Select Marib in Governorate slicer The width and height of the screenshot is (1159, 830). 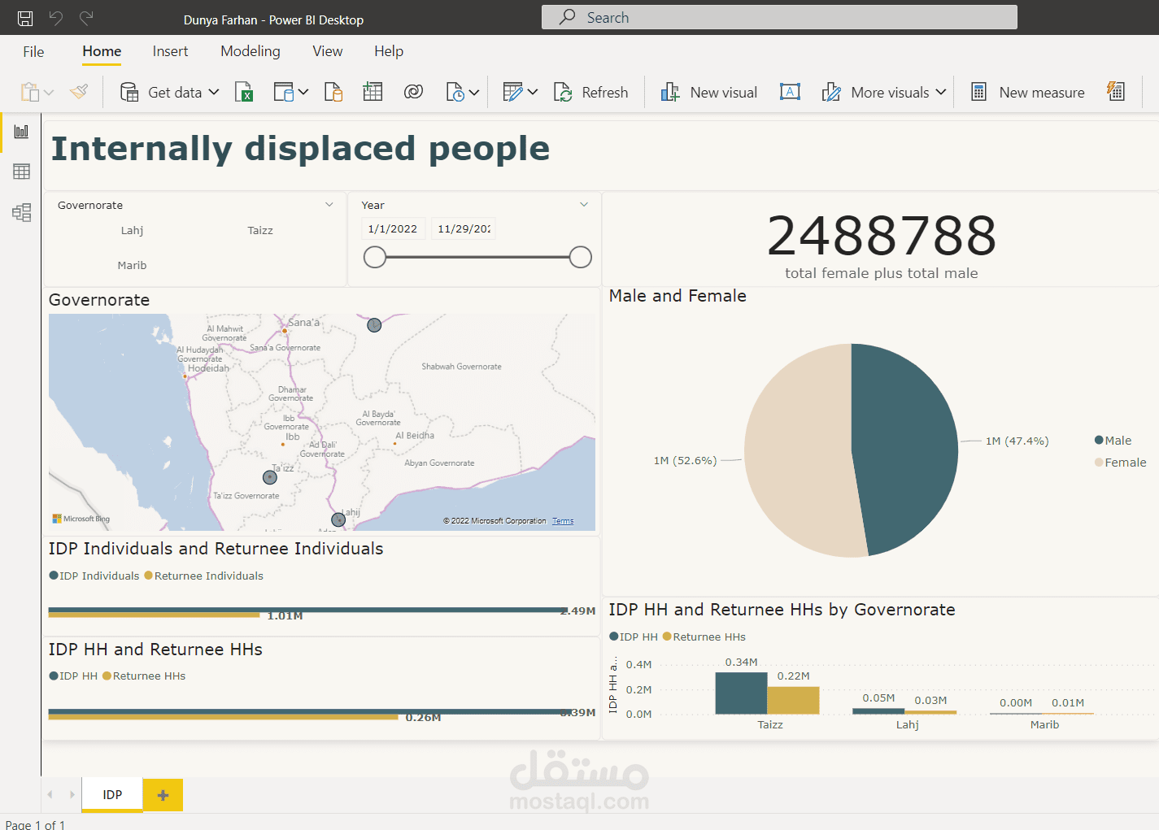(132, 266)
